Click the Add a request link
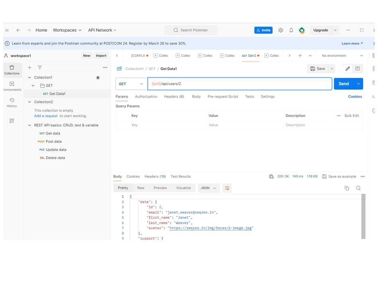The width and height of the screenshot is (383, 287). coord(46,116)
